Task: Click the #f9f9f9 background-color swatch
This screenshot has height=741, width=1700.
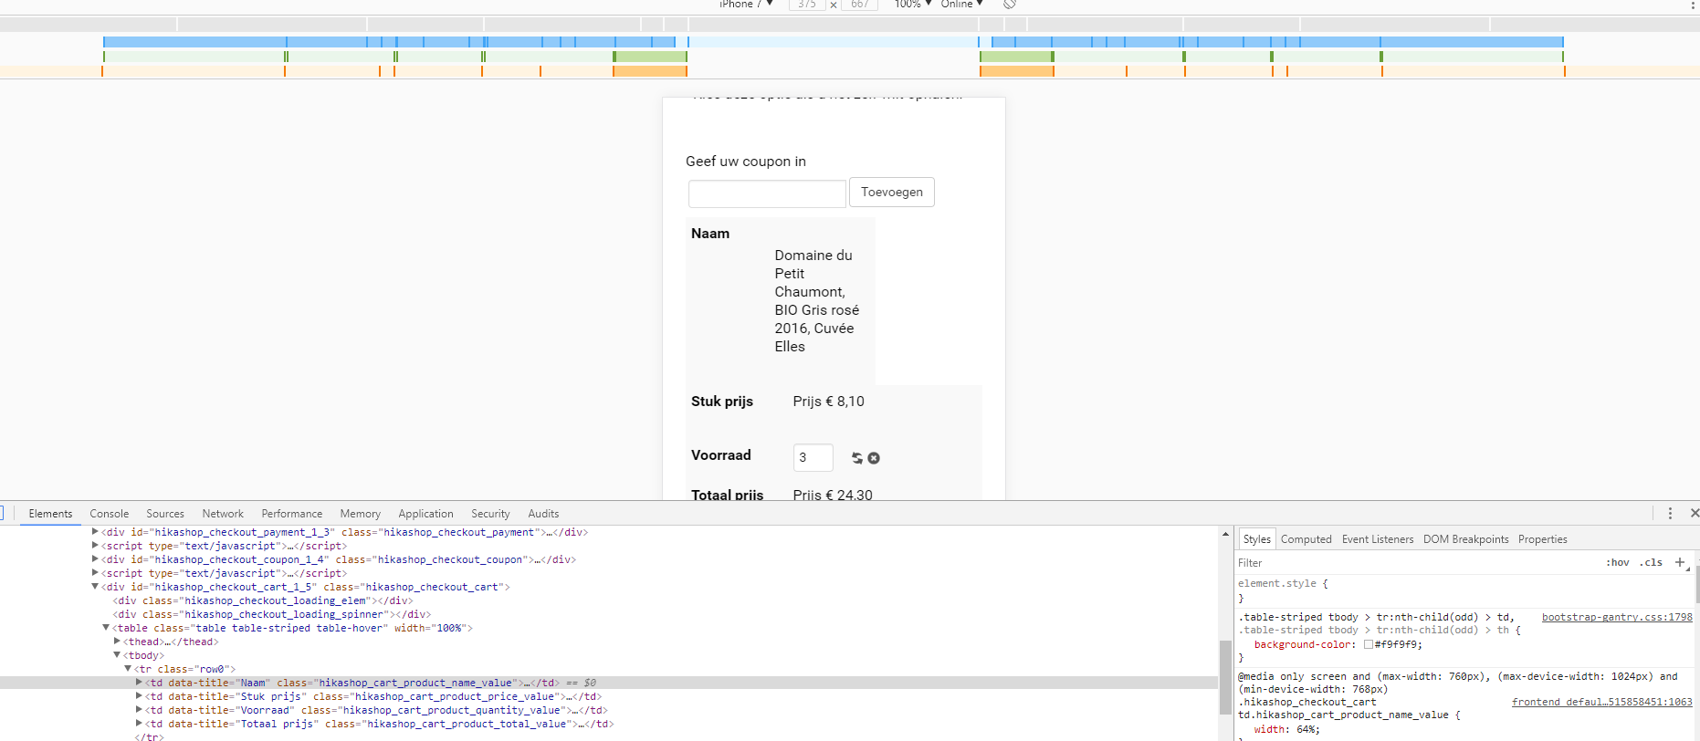Action: 1369,644
